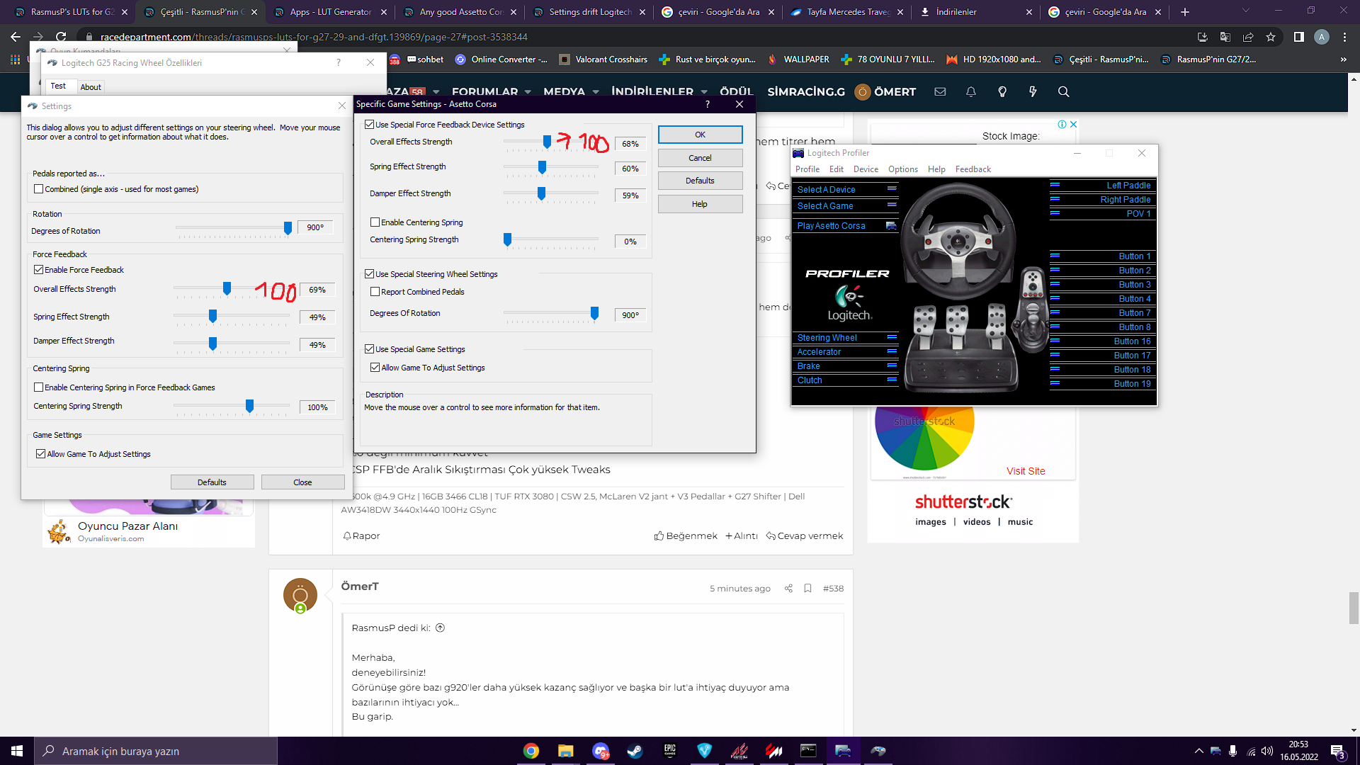The width and height of the screenshot is (1360, 765).
Task: Expand Select A Device in Profiler
Action: click(892, 189)
